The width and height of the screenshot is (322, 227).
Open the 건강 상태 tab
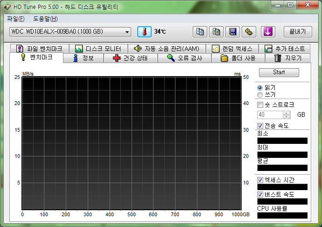pyautogui.click(x=131, y=58)
